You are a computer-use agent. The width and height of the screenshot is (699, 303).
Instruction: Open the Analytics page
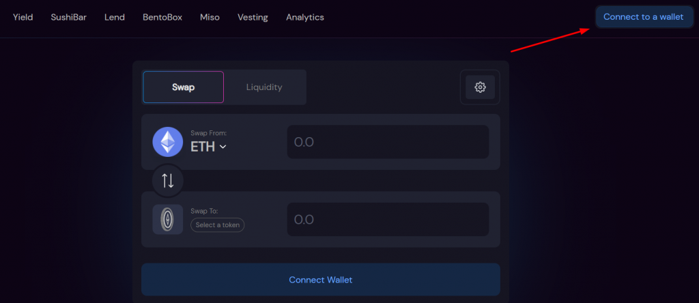click(305, 17)
